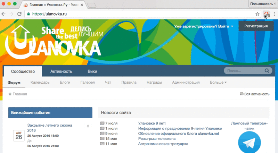This screenshot has height=153, width=278.
Task: Click the 26 Август 2016 18:00 start time
Action: point(43,136)
